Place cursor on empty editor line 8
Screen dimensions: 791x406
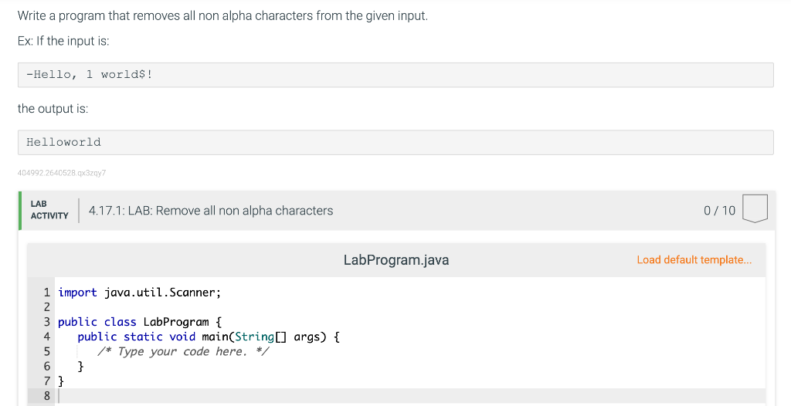point(410,396)
